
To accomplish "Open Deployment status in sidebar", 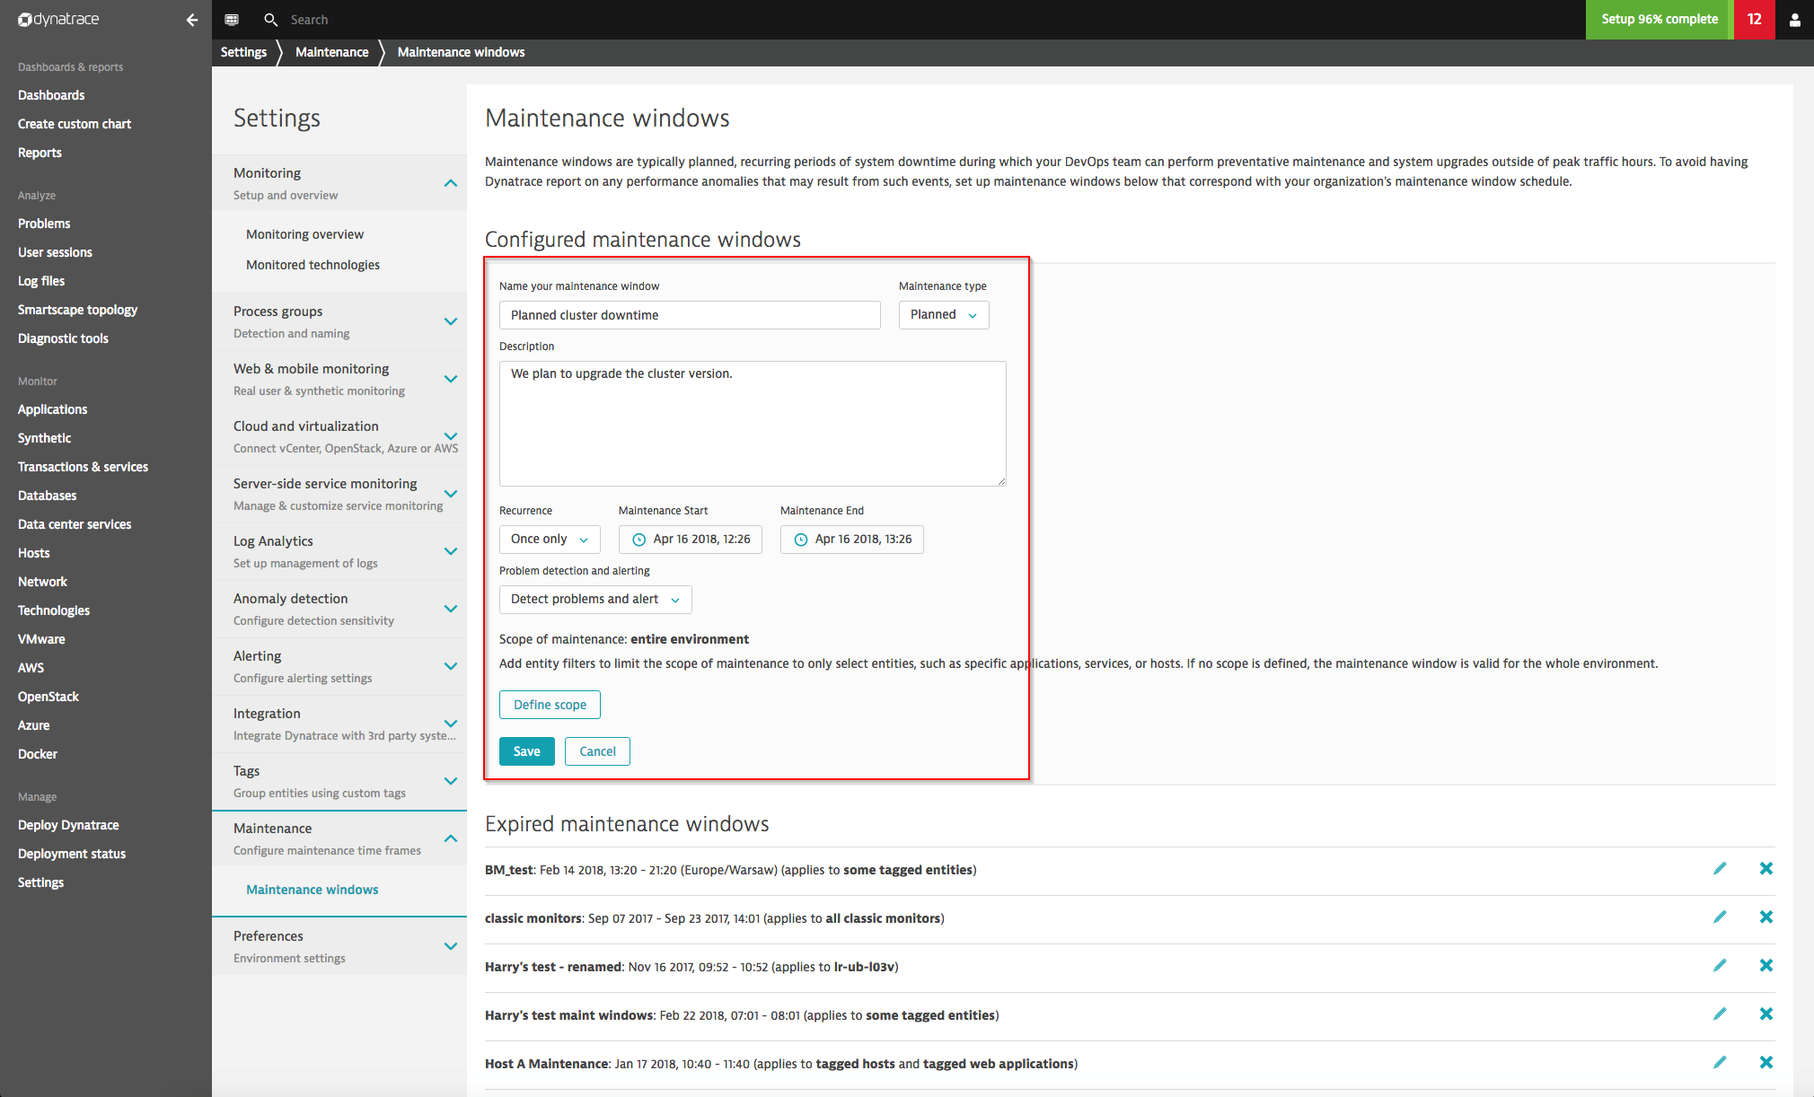I will click(72, 854).
